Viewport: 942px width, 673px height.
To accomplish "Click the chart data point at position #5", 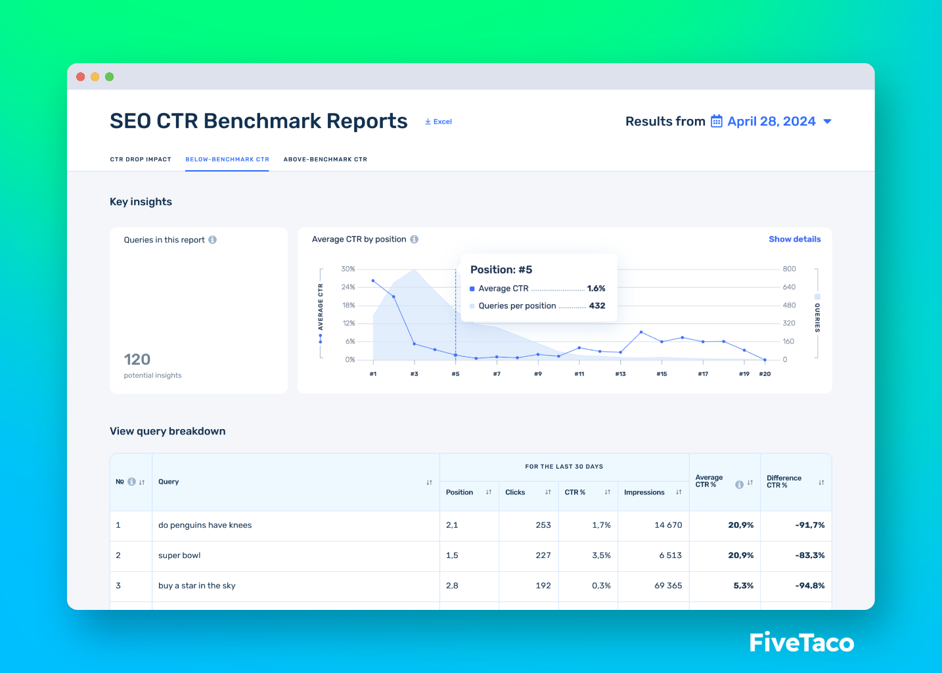I will [x=455, y=355].
